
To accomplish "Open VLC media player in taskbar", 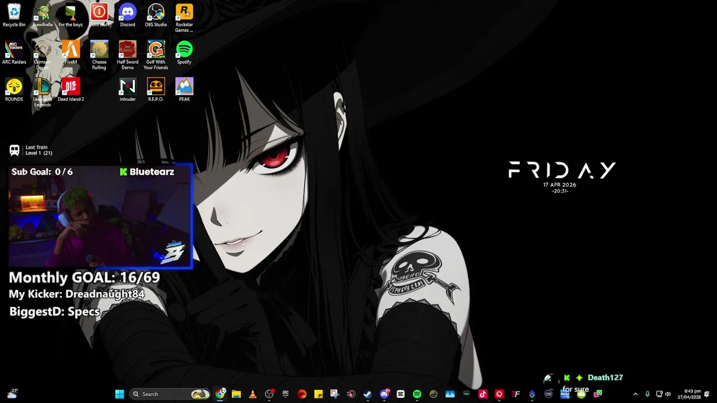I will click(x=253, y=394).
